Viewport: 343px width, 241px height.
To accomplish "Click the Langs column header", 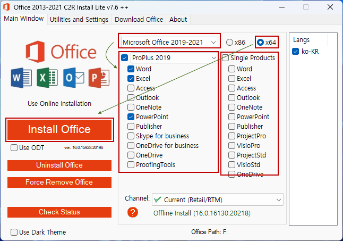I will 301,40.
